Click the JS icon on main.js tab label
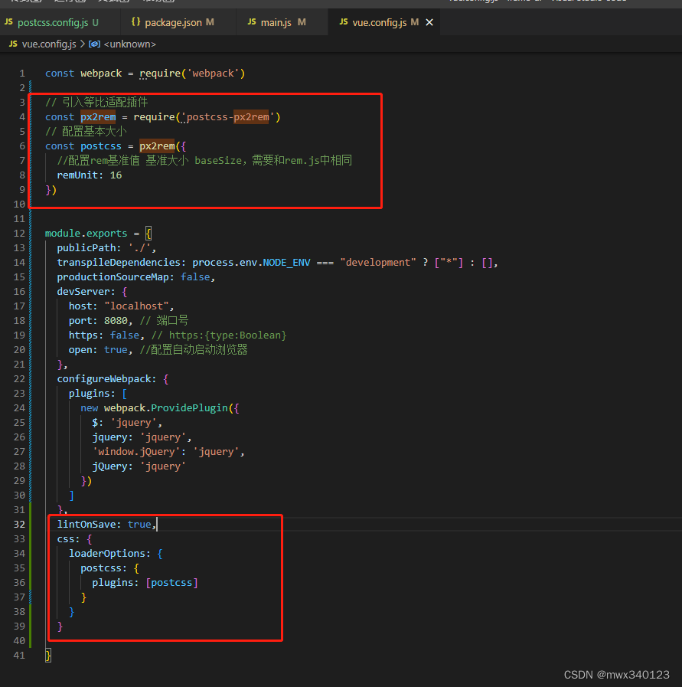 [x=253, y=22]
